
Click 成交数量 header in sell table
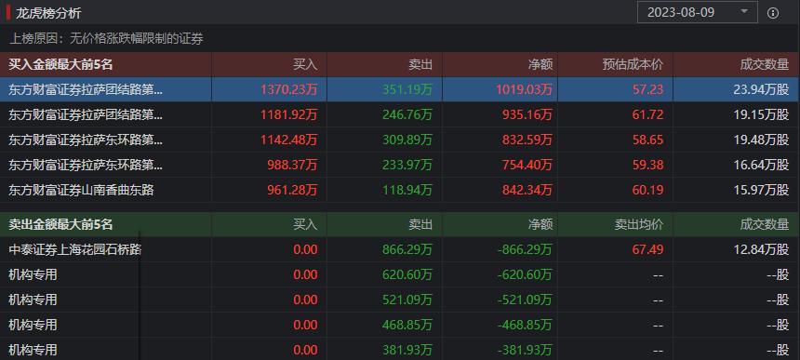[765, 224]
